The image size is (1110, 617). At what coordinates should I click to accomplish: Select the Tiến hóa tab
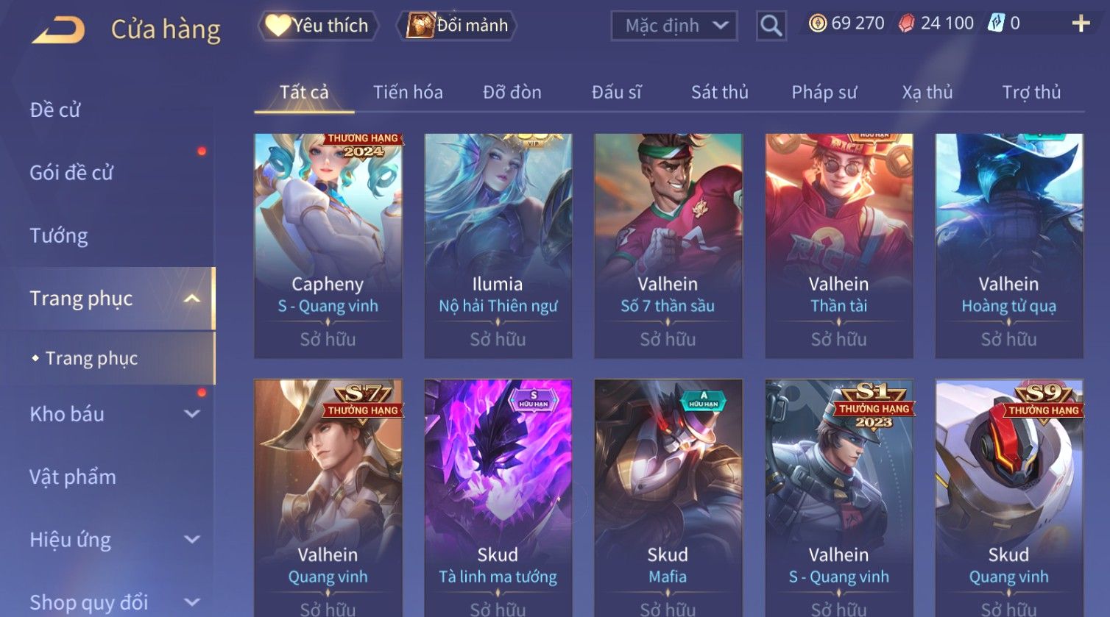tap(408, 92)
